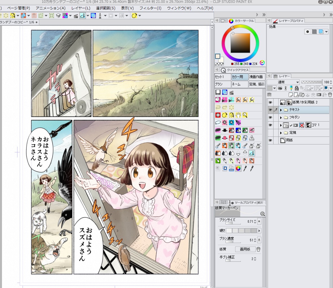Click the new layer folder icon in Layer panel
This screenshot has height=288, width=333.
pyautogui.click(x=302, y=95)
